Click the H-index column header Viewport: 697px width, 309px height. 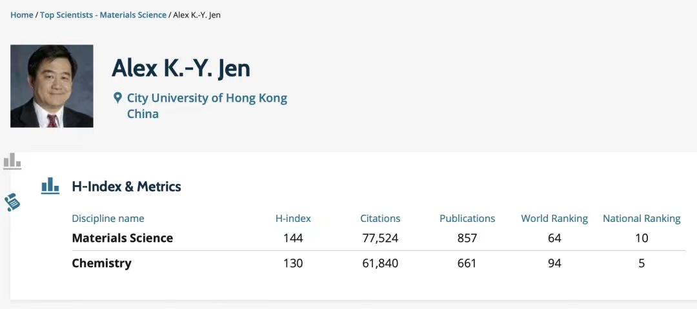(x=293, y=219)
